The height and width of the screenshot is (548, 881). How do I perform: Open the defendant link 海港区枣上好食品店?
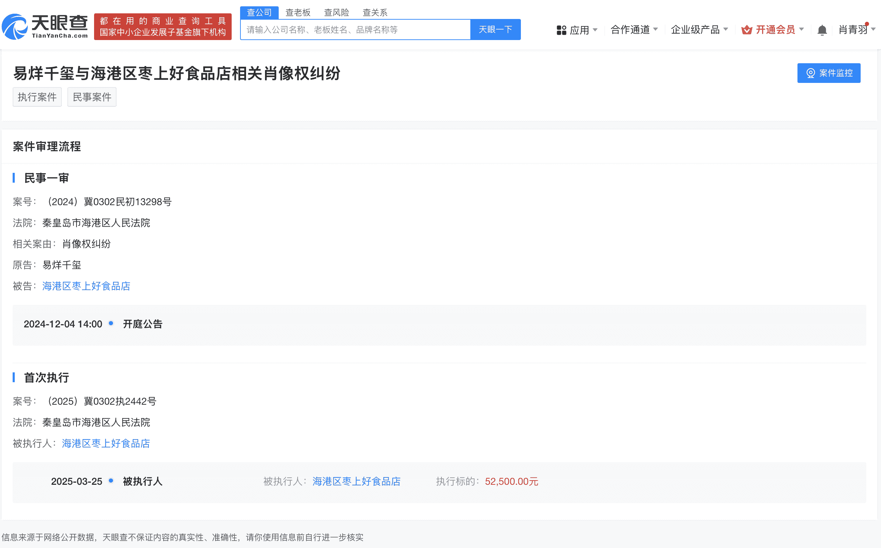click(86, 286)
